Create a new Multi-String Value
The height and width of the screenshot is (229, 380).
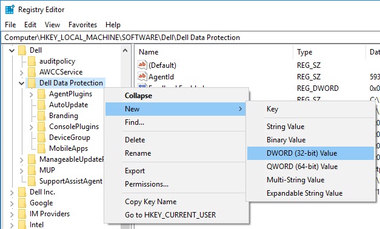coord(311,180)
